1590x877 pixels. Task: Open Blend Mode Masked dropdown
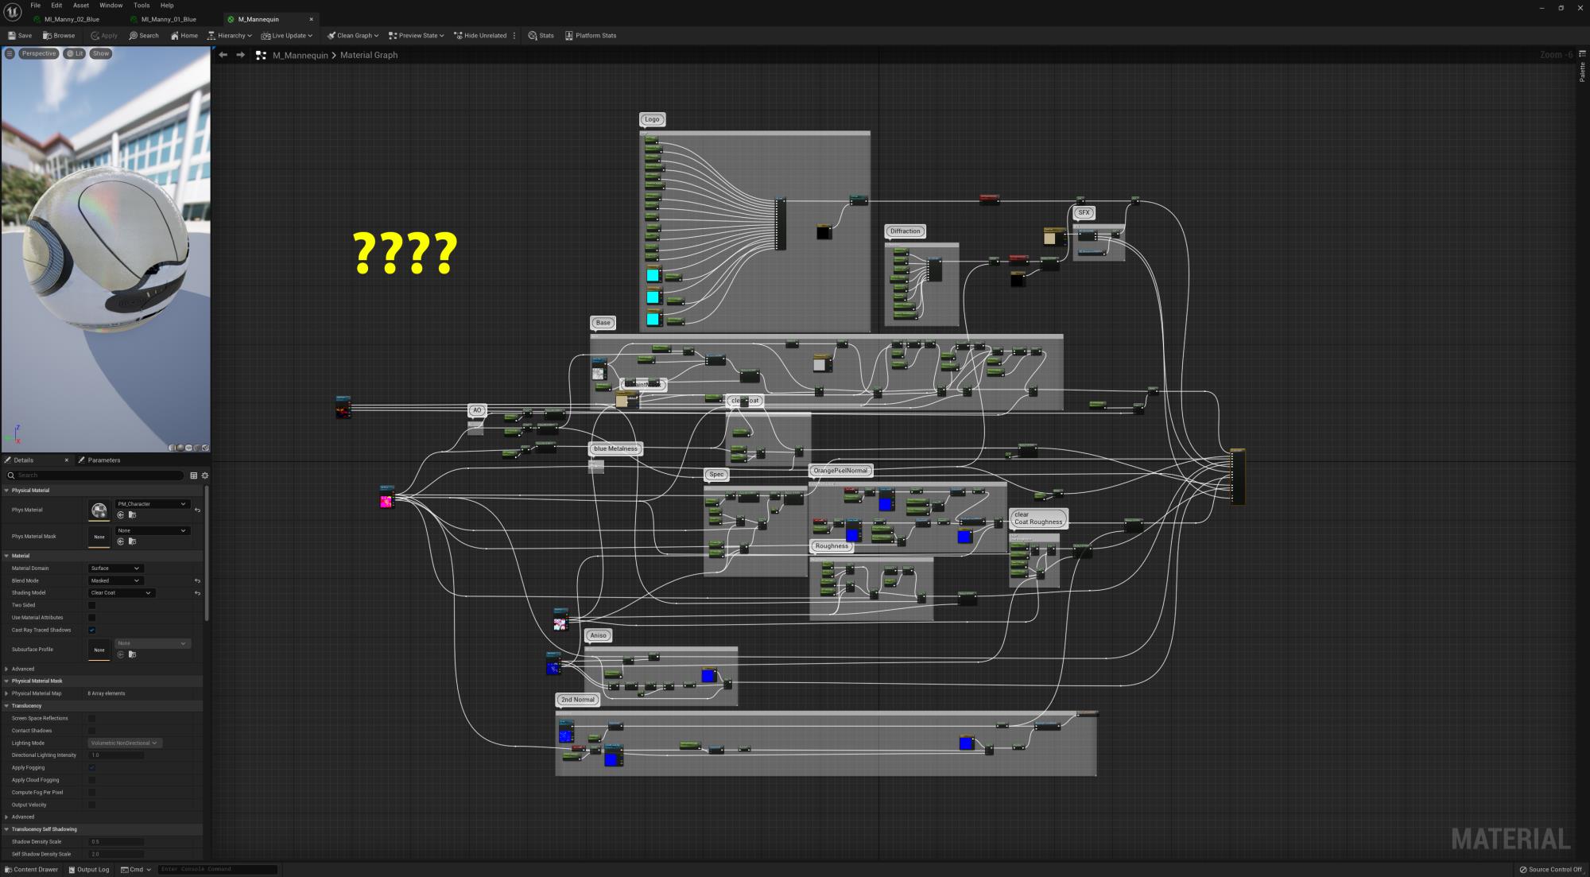click(x=115, y=580)
